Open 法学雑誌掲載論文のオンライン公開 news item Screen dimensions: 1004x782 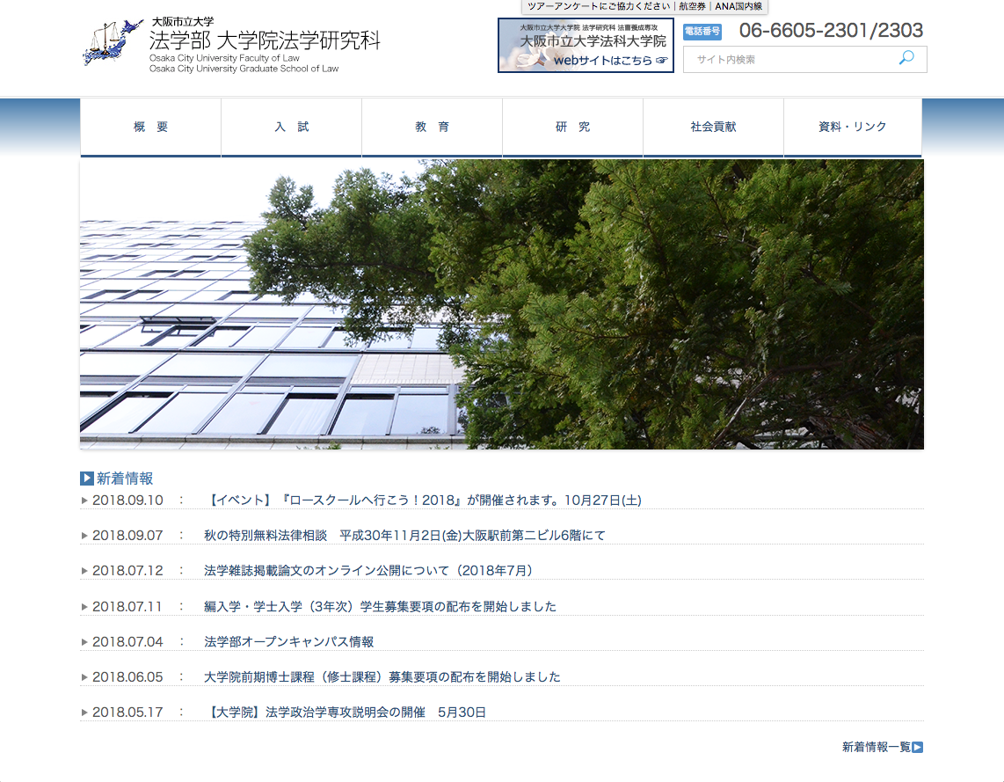coord(369,571)
